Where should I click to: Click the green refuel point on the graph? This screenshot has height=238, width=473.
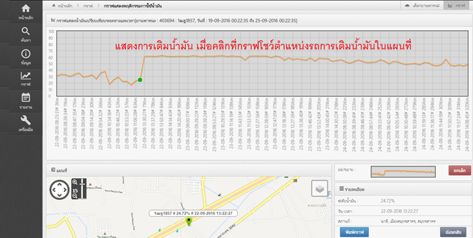(140, 80)
